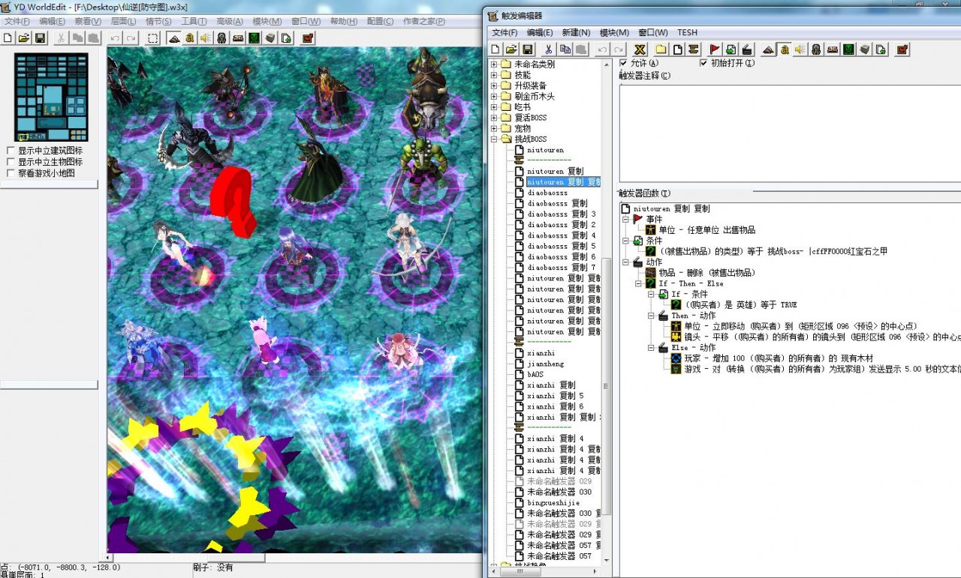The image size is (961, 578).
Task: Click Copy icon in Trigger Editor toolbar
Action: click(565, 49)
